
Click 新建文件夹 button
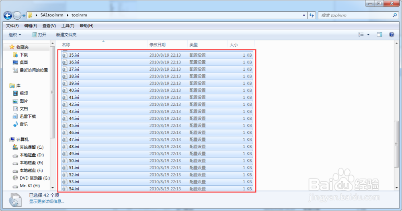pos(66,35)
